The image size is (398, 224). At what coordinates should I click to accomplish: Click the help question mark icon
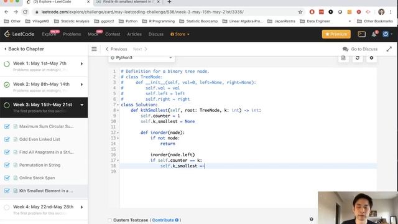[x=312, y=219]
